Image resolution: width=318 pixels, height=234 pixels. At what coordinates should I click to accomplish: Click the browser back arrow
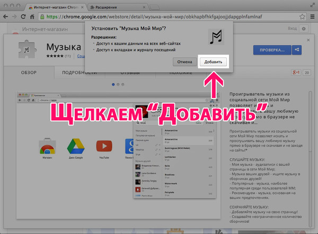pyautogui.click(x=5, y=16)
